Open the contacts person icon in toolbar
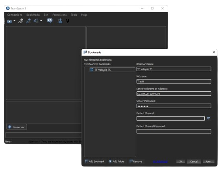 click(60, 21)
